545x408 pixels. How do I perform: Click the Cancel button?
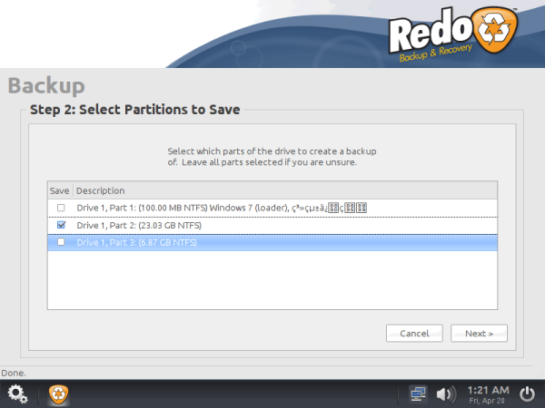tap(414, 334)
